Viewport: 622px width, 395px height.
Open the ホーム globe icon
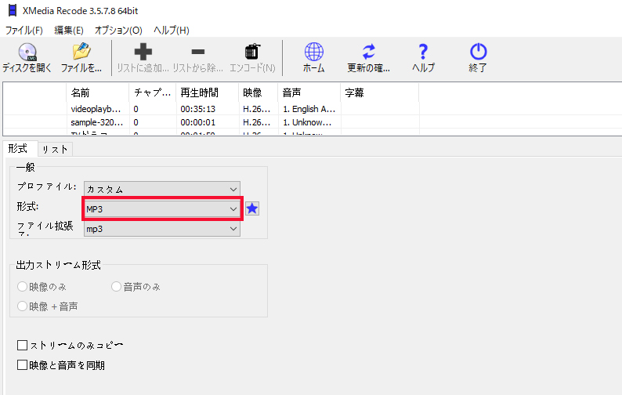pyautogui.click(x=314, y=52)
